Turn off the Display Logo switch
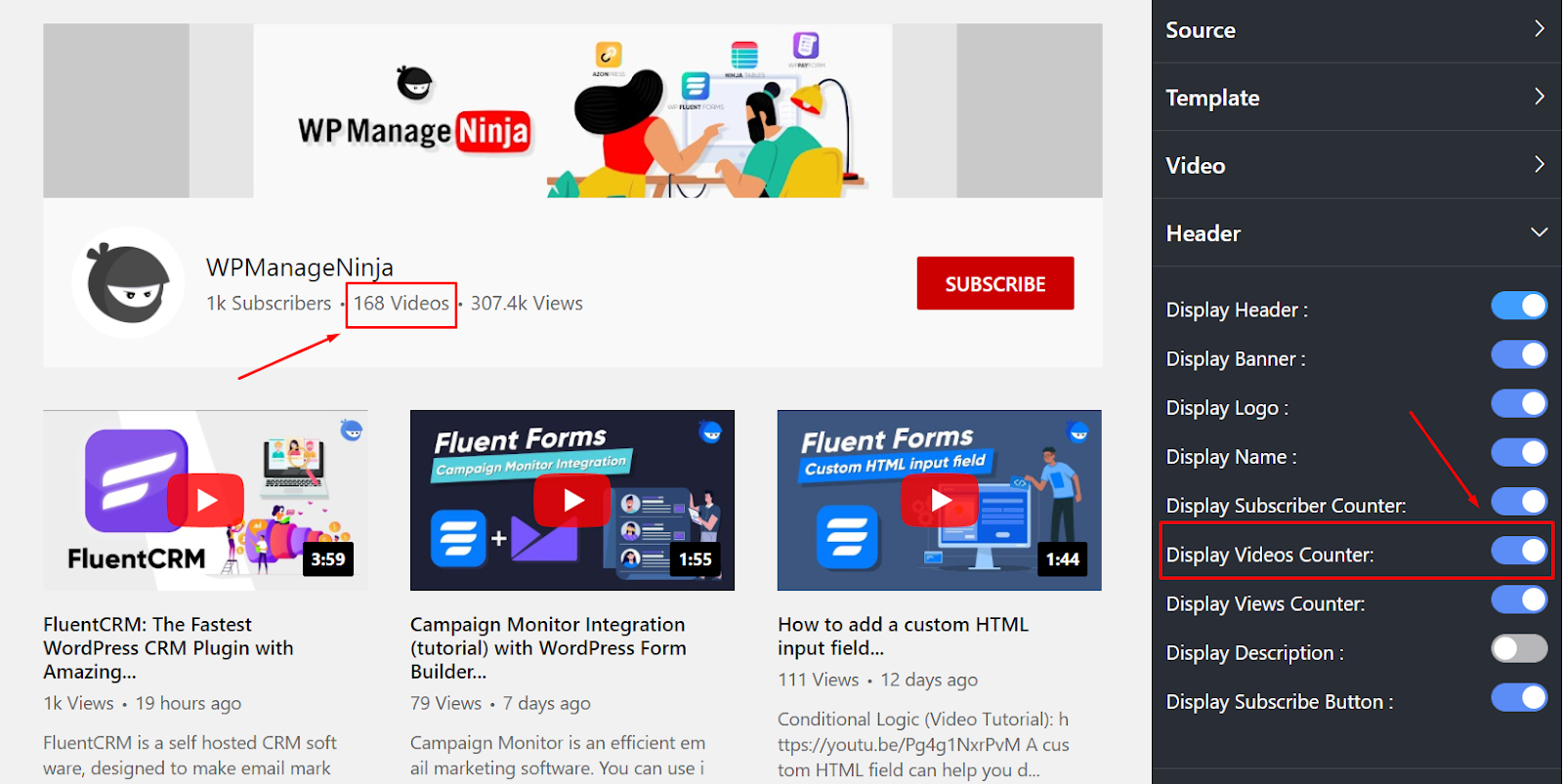Viewport: 1563px width, 784px height. [1519, 403]
